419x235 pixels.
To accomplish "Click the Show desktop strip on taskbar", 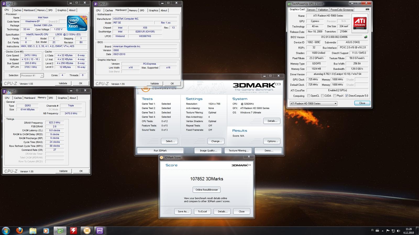I will pos(417,231).
